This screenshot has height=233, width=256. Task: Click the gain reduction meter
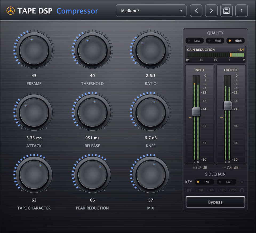(x=215, y=55)
